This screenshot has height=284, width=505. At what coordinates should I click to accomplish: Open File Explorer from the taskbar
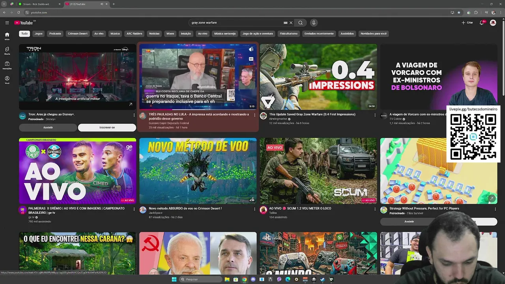click(227, 279)
